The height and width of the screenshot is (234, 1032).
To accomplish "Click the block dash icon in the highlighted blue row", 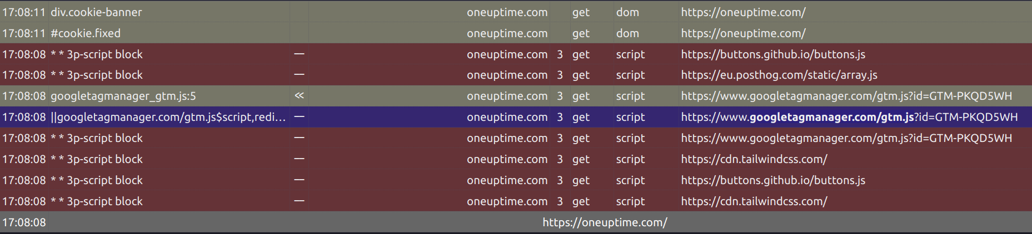I will tap(299, 117).
